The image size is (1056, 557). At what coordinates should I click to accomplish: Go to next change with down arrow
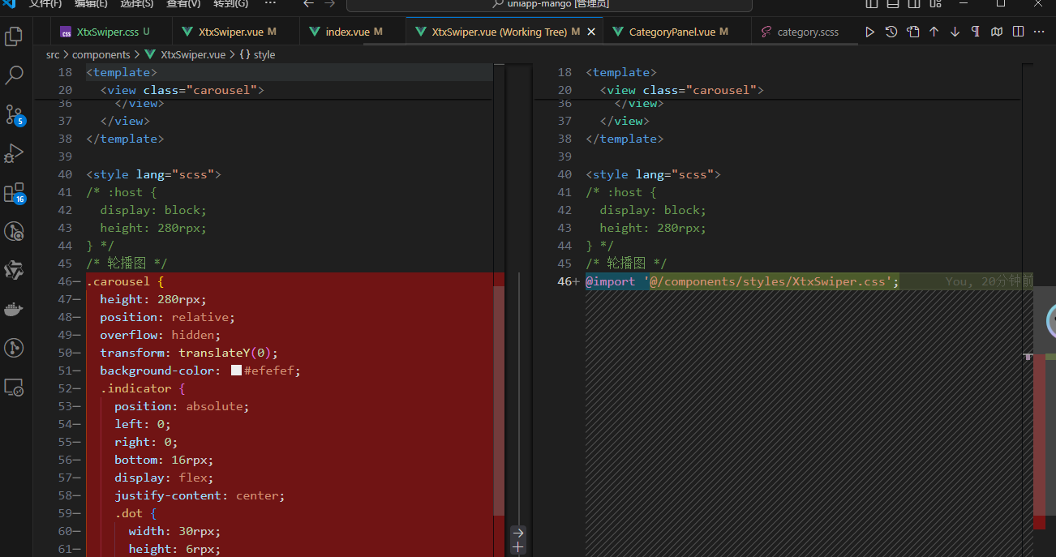point(955,32)
